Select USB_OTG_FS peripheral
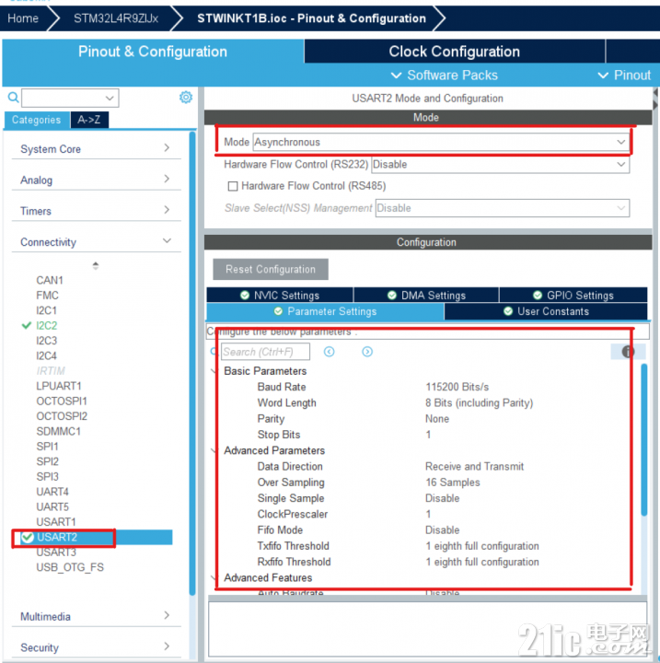Image resolution: width=660 pixels, height=663 pixels. pos(70,567)
